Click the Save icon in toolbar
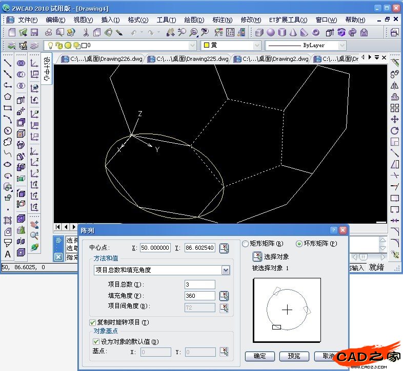This screenshot has height=371, width=403. tap(34, 32)
